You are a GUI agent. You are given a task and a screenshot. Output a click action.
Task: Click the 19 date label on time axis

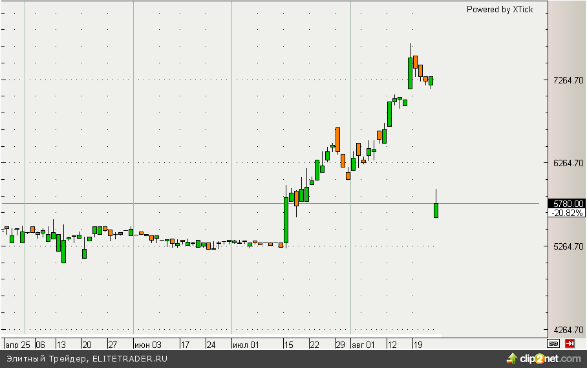click(x=418, y=344)
